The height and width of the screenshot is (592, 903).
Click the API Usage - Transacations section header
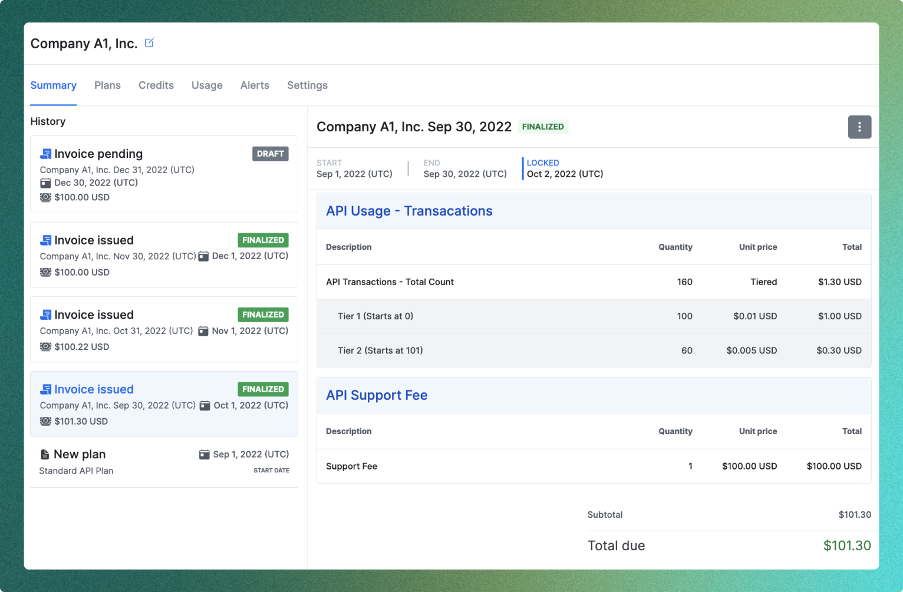[x=409, y=211]
